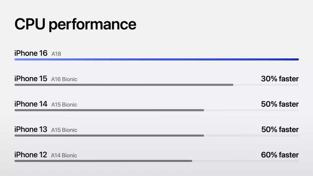This screenshot has width=313, height=176.
Task: Click "50% faster" in the iPhone 14 row
Action: point(280,104)
